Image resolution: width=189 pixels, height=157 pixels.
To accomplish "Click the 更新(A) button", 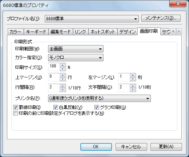I will pos(166,147).
